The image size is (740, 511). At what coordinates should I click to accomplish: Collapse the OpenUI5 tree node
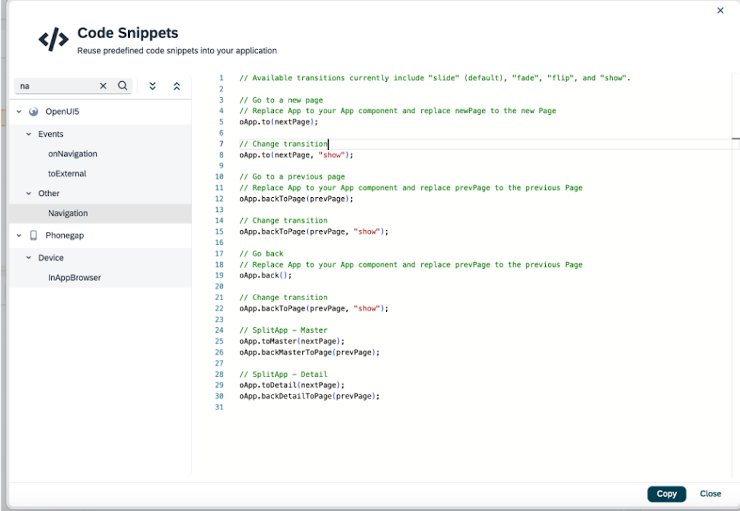coord(19,112)
